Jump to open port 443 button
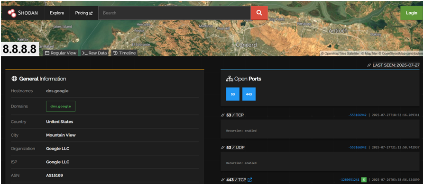This screenshot has width=424, height=185. [249, 94]
